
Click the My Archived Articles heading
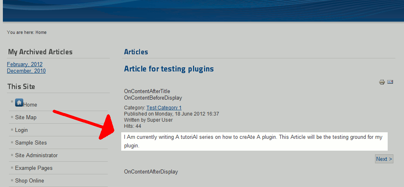[x=40, y=52]
